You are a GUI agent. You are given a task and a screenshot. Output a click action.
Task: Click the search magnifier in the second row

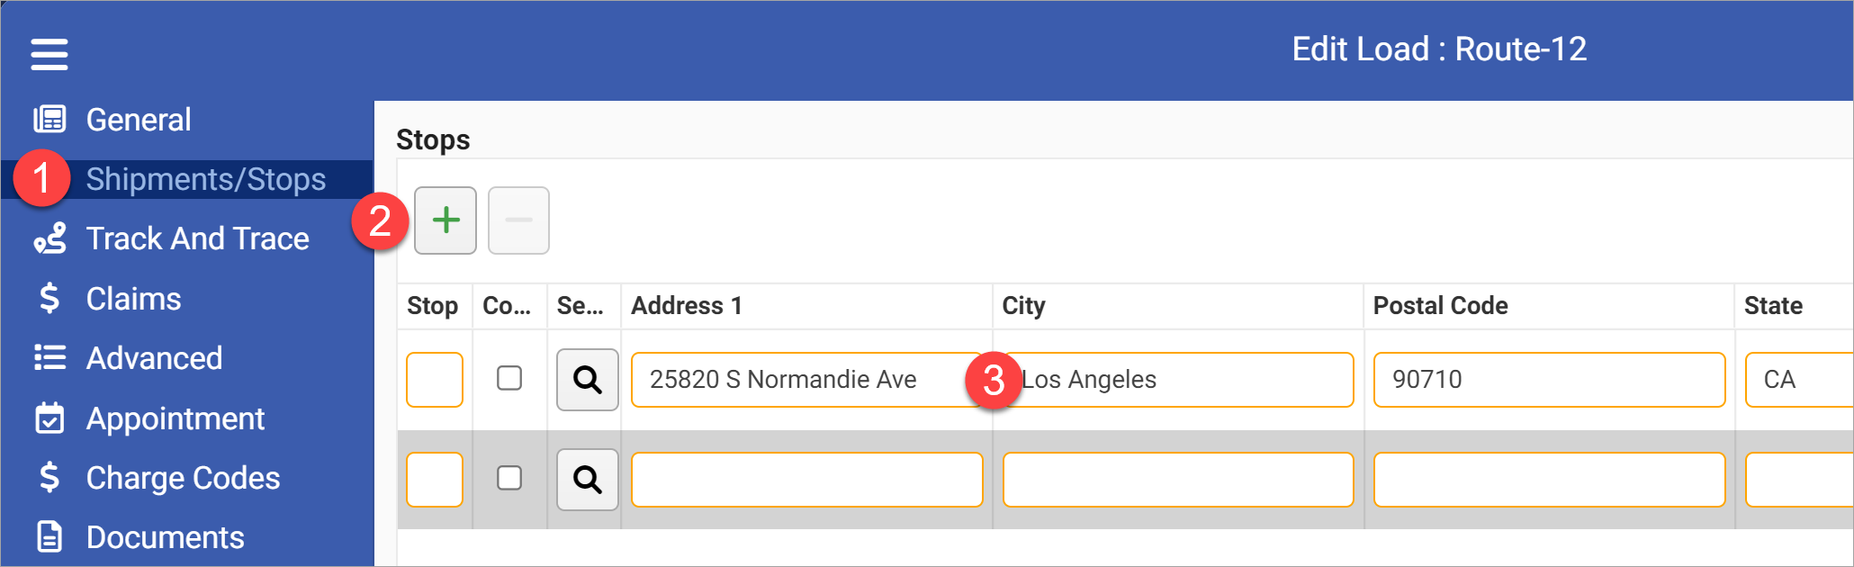coord(587,480)
